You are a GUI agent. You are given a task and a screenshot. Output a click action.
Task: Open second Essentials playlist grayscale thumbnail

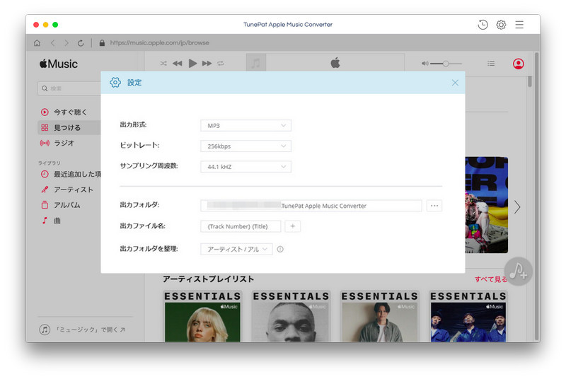pyautogui.click(x=291, y=317)
